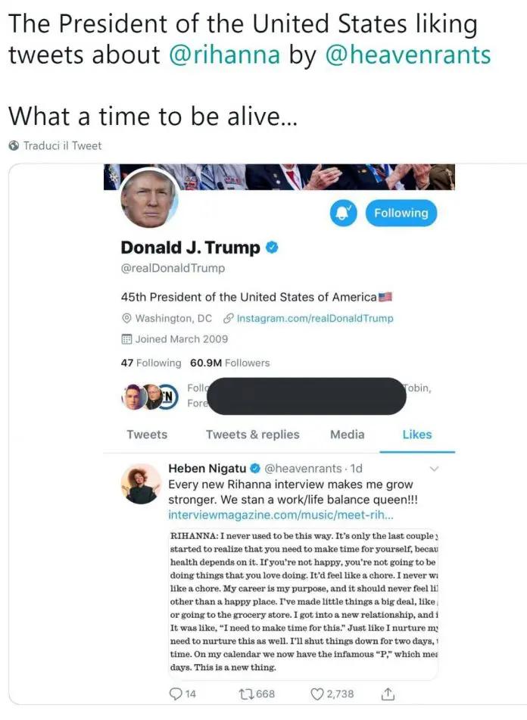Open @heavenrants mention in tweet text

pyautogui.click(x=408, y=55)
